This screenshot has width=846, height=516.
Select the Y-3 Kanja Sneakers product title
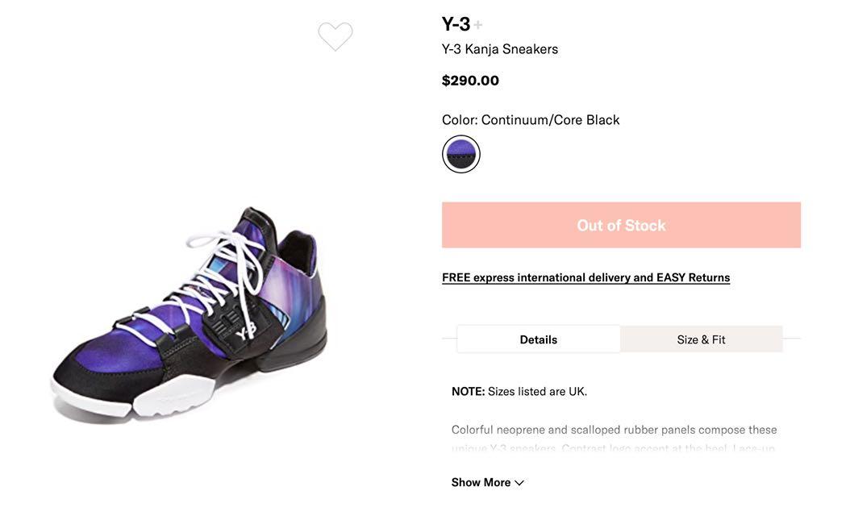tap(499, 49)
